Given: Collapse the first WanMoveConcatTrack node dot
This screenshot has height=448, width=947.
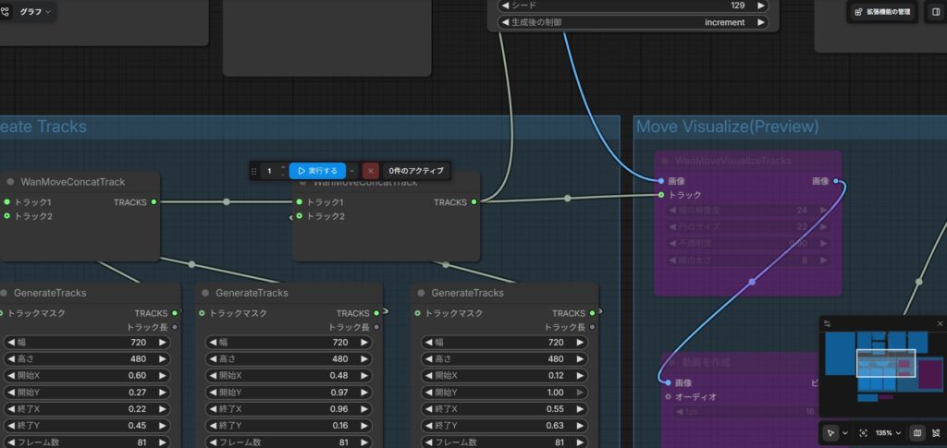Looking at the screenshot, I should (11, 182).
